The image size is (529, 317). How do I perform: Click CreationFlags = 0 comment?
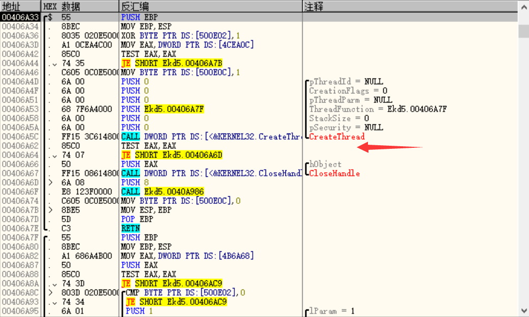point(348,91)
